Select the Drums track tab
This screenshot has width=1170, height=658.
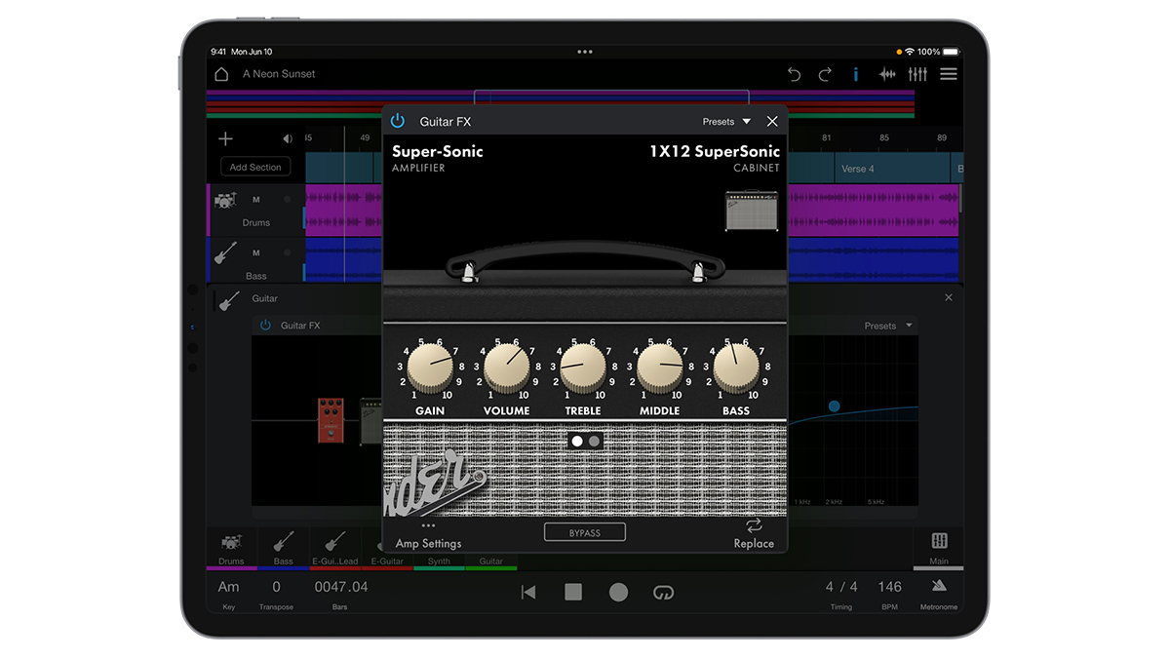tap(232, 549)
